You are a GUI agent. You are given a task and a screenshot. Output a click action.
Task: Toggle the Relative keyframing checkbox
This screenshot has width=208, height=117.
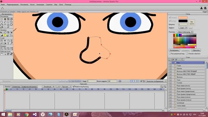tap(74, 87)
